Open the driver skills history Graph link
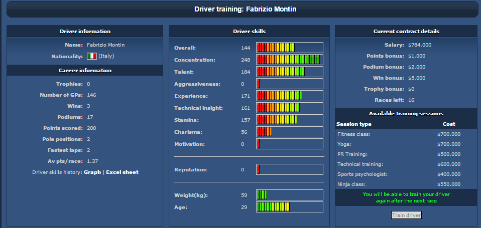 coord(92,172)
